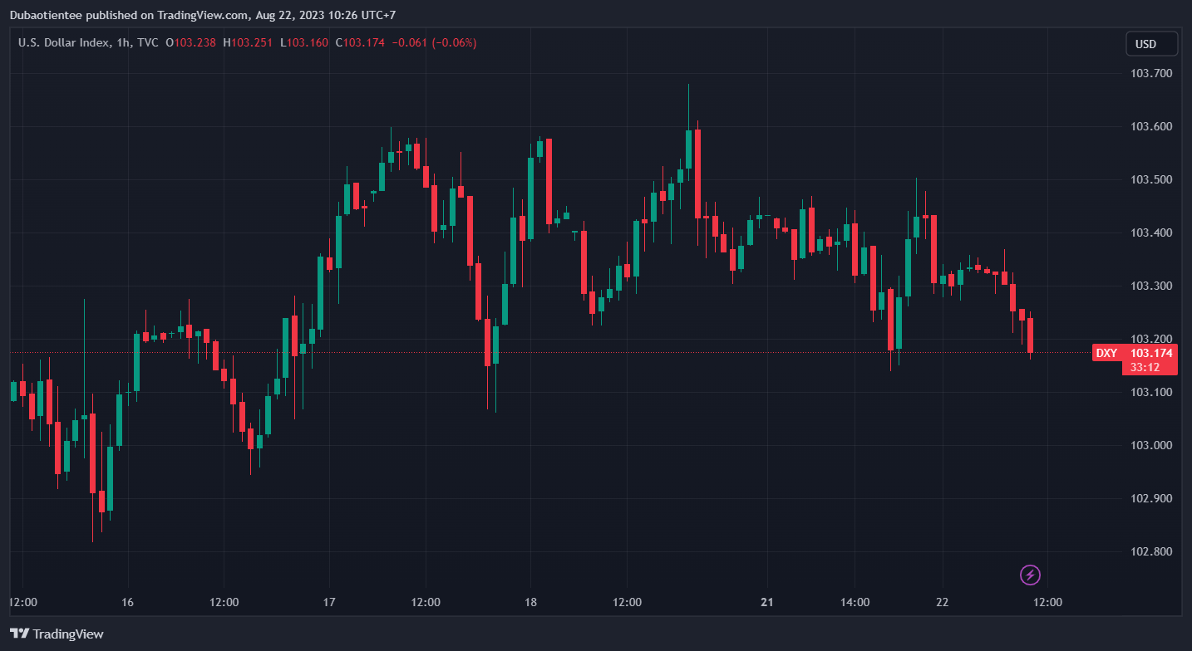Viewport: 1192px width, 651px height.
Task: Click the 103.000 price axis label
Action: pyautogui.click(x=1151, y=445)
